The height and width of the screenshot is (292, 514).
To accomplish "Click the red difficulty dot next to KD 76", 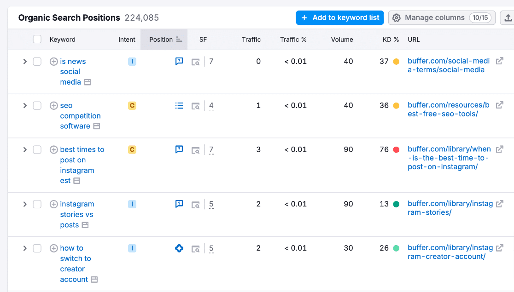I will [397, 149].
